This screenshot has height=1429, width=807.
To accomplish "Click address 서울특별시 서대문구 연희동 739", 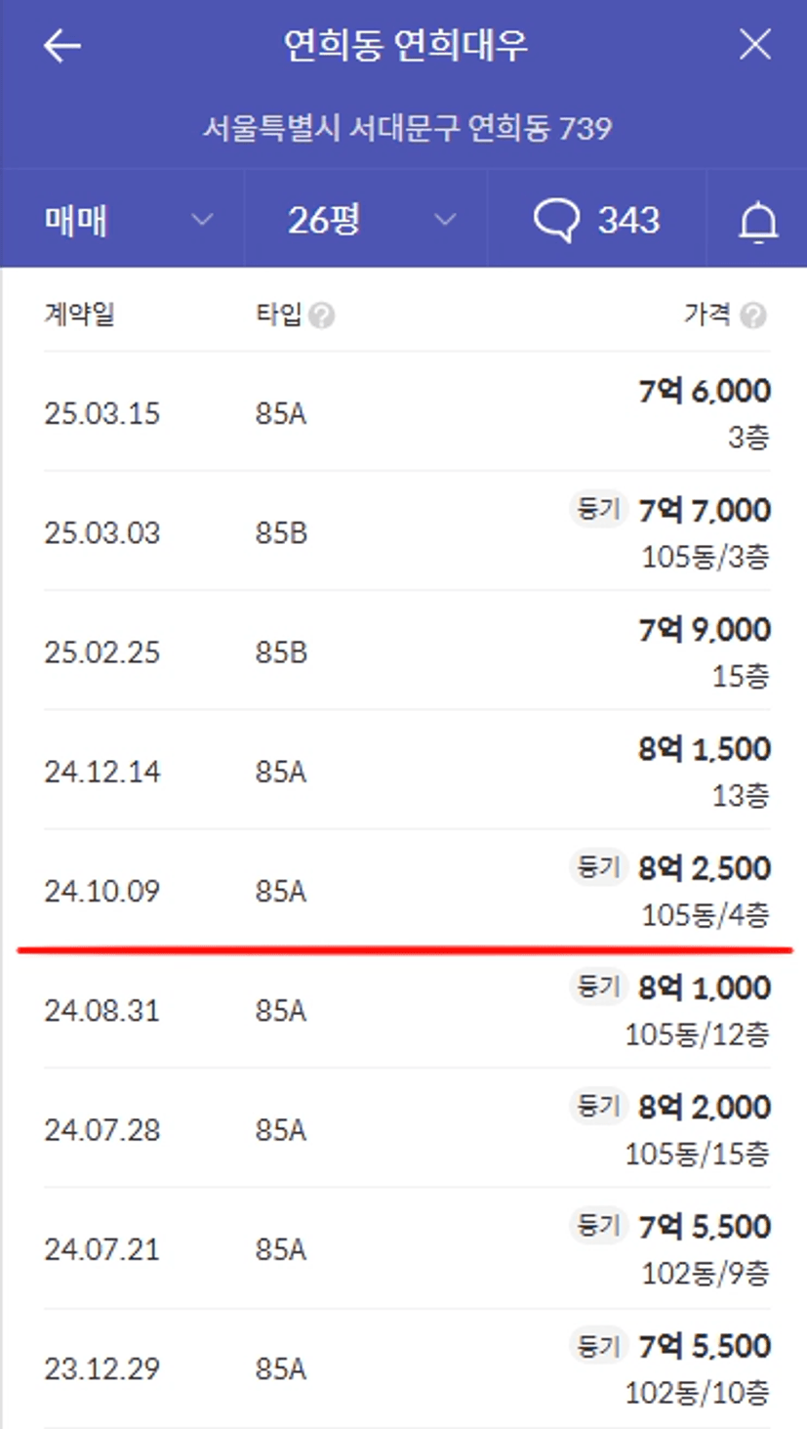I will pyautogui.click(x=407, y=129).
